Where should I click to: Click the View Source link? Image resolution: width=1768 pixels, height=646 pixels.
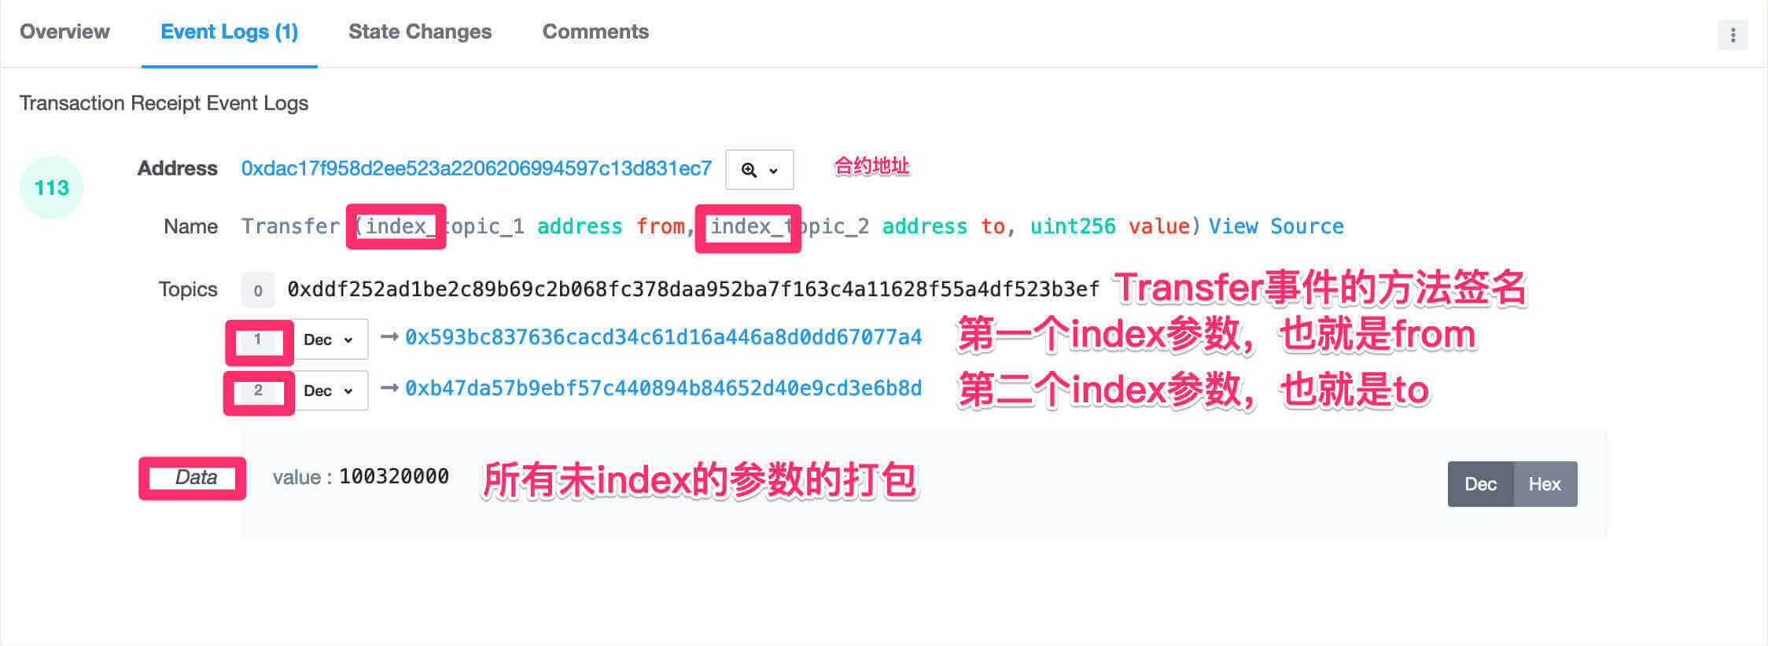tap(1276, 226)
